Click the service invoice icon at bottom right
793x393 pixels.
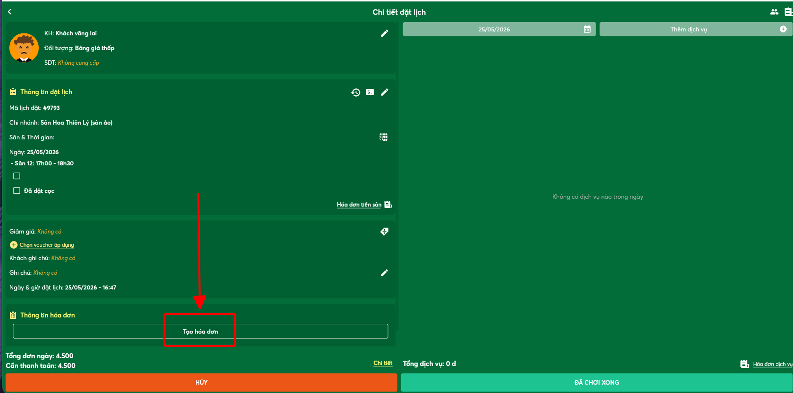[745, 364]
